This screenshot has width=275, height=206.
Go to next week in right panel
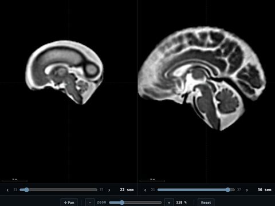coord(247,190)
